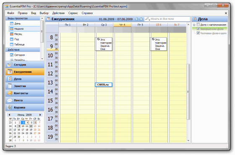Select the Чт 4 day column header

coord(122,25)
